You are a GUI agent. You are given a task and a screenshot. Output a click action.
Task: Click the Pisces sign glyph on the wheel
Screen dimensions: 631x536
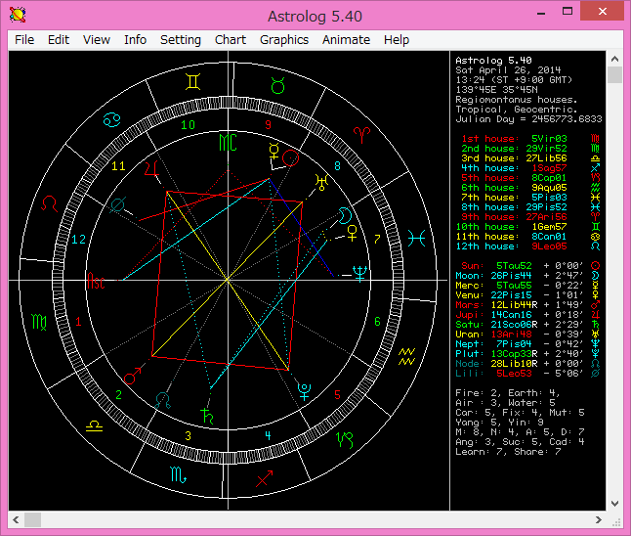click(416, 239)
